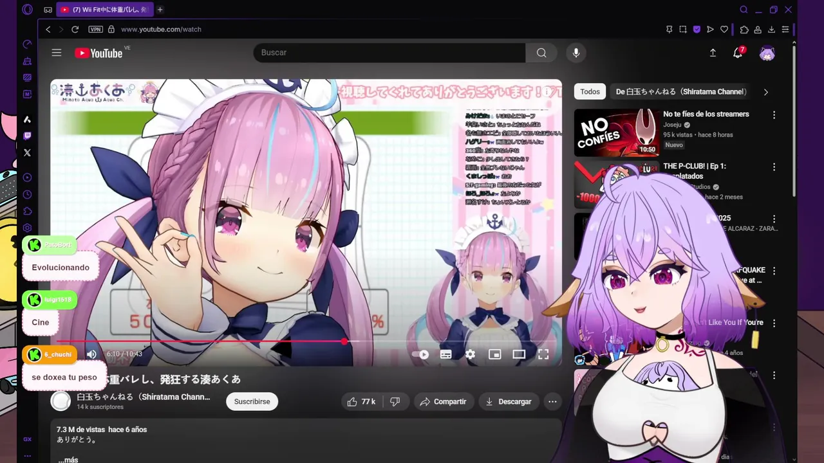Expand description with ...más
This screenshot has height=463, width=824.
[68, 459]
